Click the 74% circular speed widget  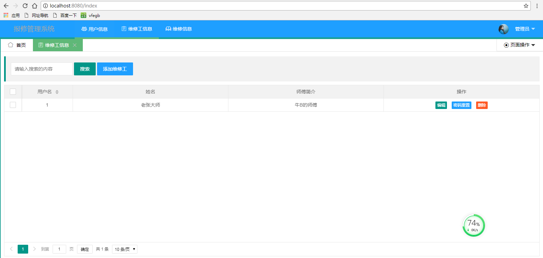click(473, 225)
